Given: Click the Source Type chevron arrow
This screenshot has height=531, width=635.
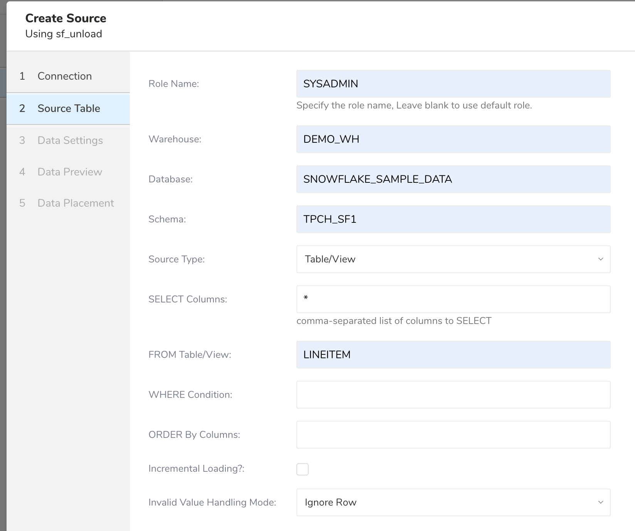Looking at the screenshot, I should pyautogui.click(x=600, y=259).
